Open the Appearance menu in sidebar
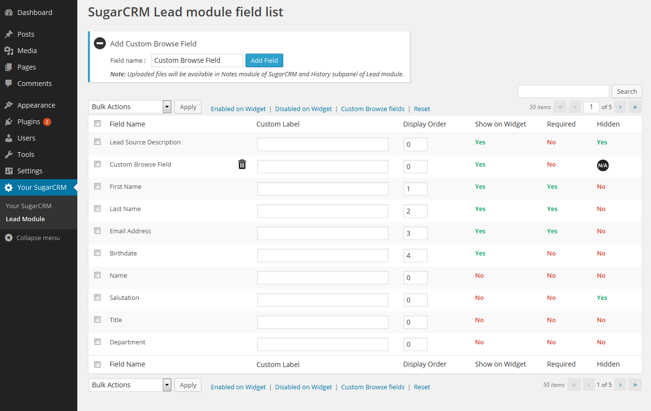 (x=36, y=105)
